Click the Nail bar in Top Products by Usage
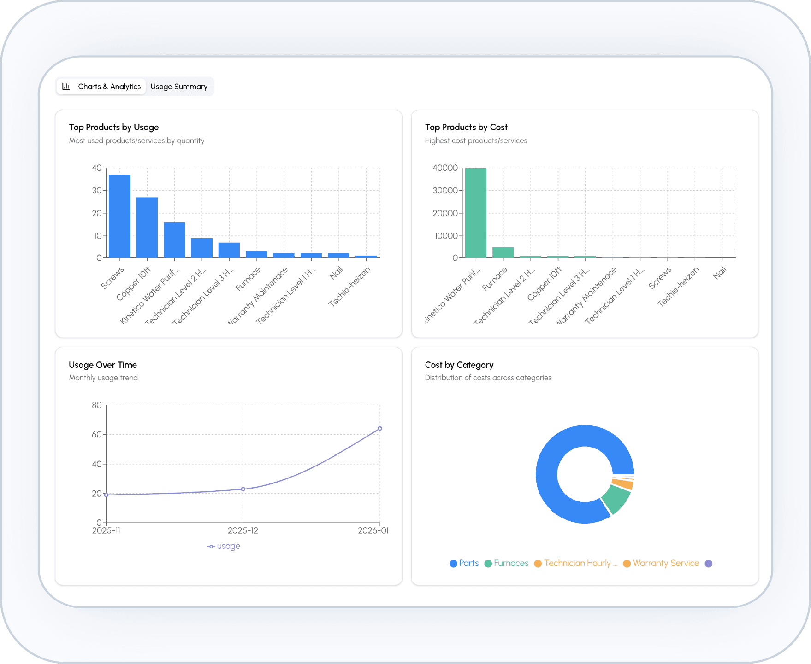The height and width of the screenshot is (664, 811). (338, 256)
